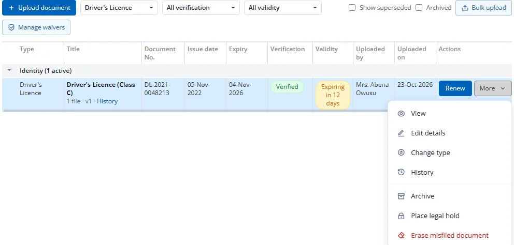This screenshot has height=245, width=514.
Task: Click the uploaded on date 23-Oct-2026
Action: pyautogui.click(x=415, y=85)
